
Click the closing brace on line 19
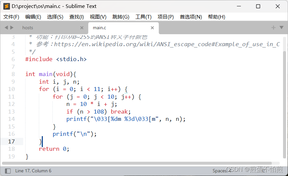coord(27,156)
